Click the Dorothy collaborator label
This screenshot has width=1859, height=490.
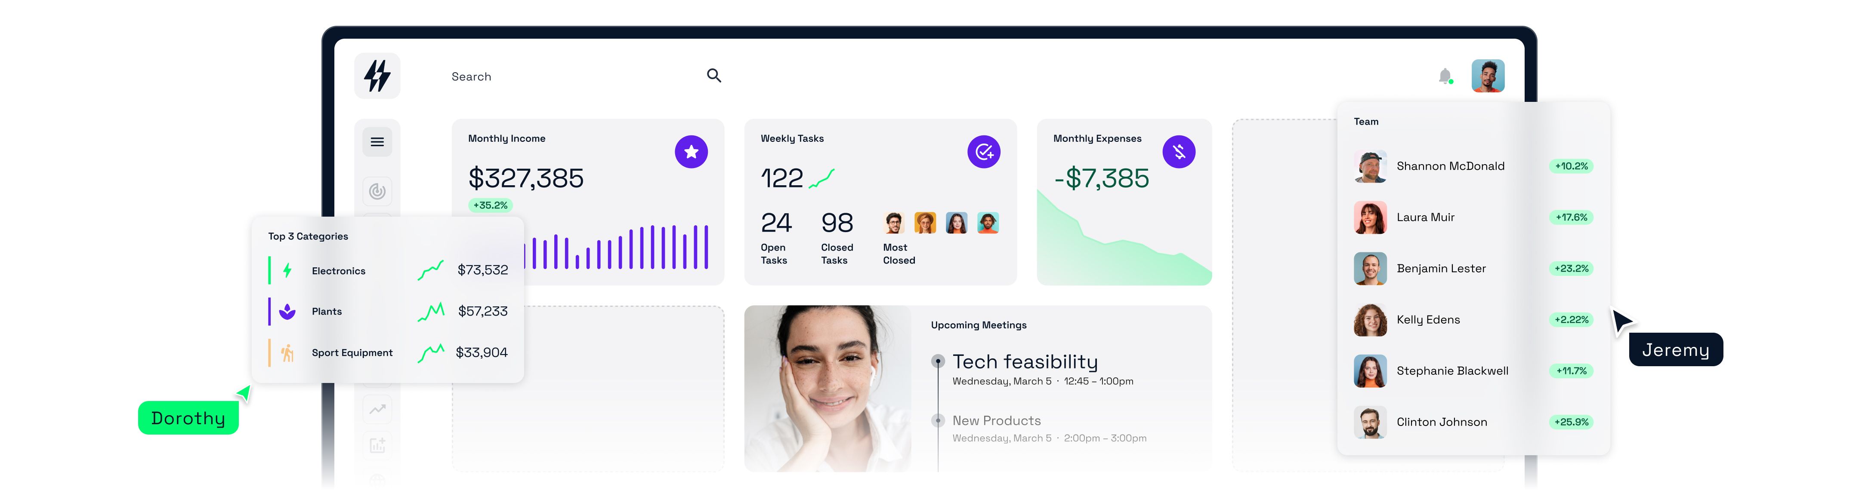click(188, 418)
